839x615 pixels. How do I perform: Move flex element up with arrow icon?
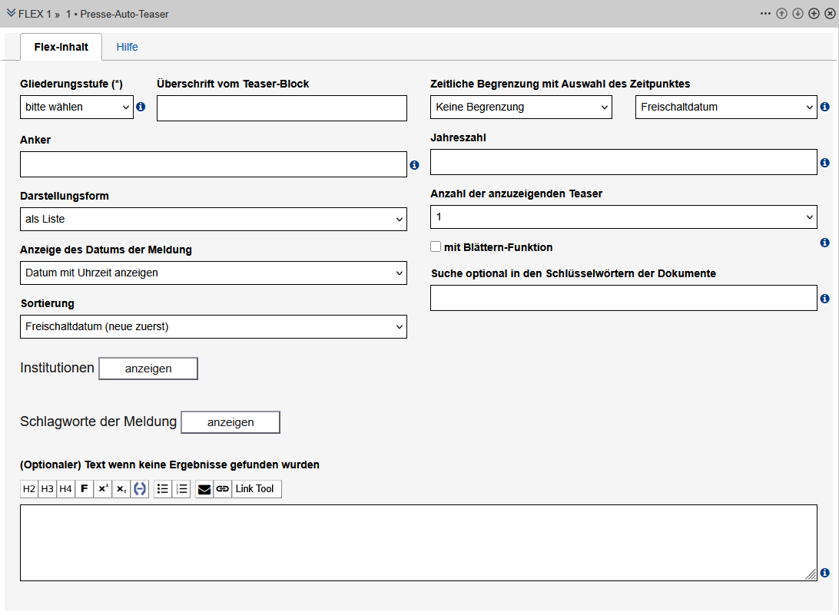781,14
